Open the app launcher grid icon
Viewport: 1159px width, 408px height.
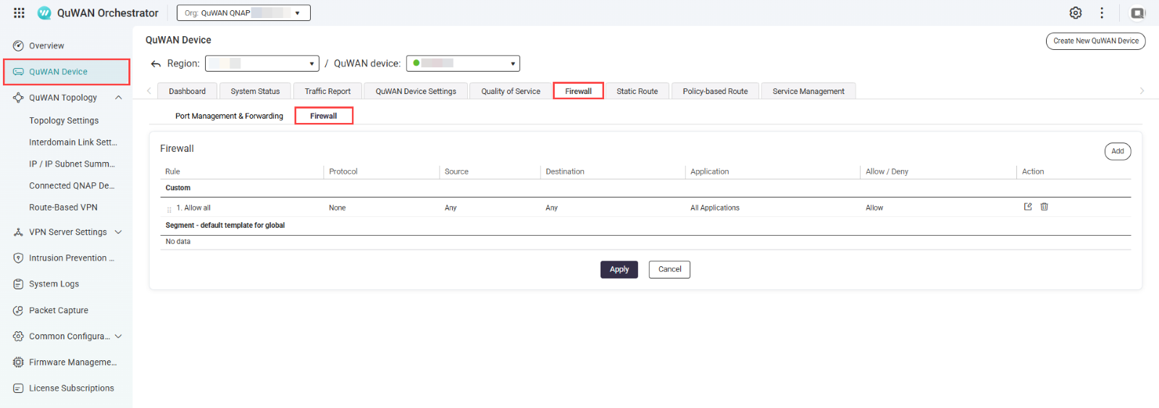(x=20, y=13)
